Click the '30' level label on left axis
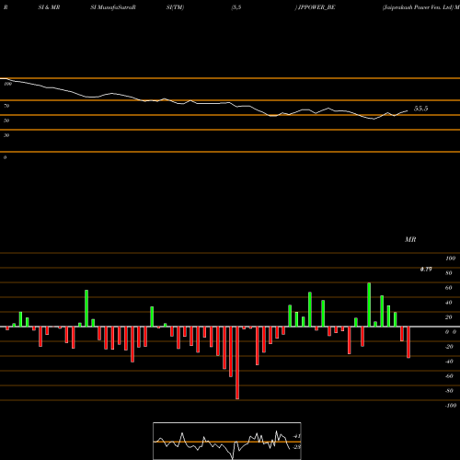Screen dimensions: 460x460 click(6, 135)
